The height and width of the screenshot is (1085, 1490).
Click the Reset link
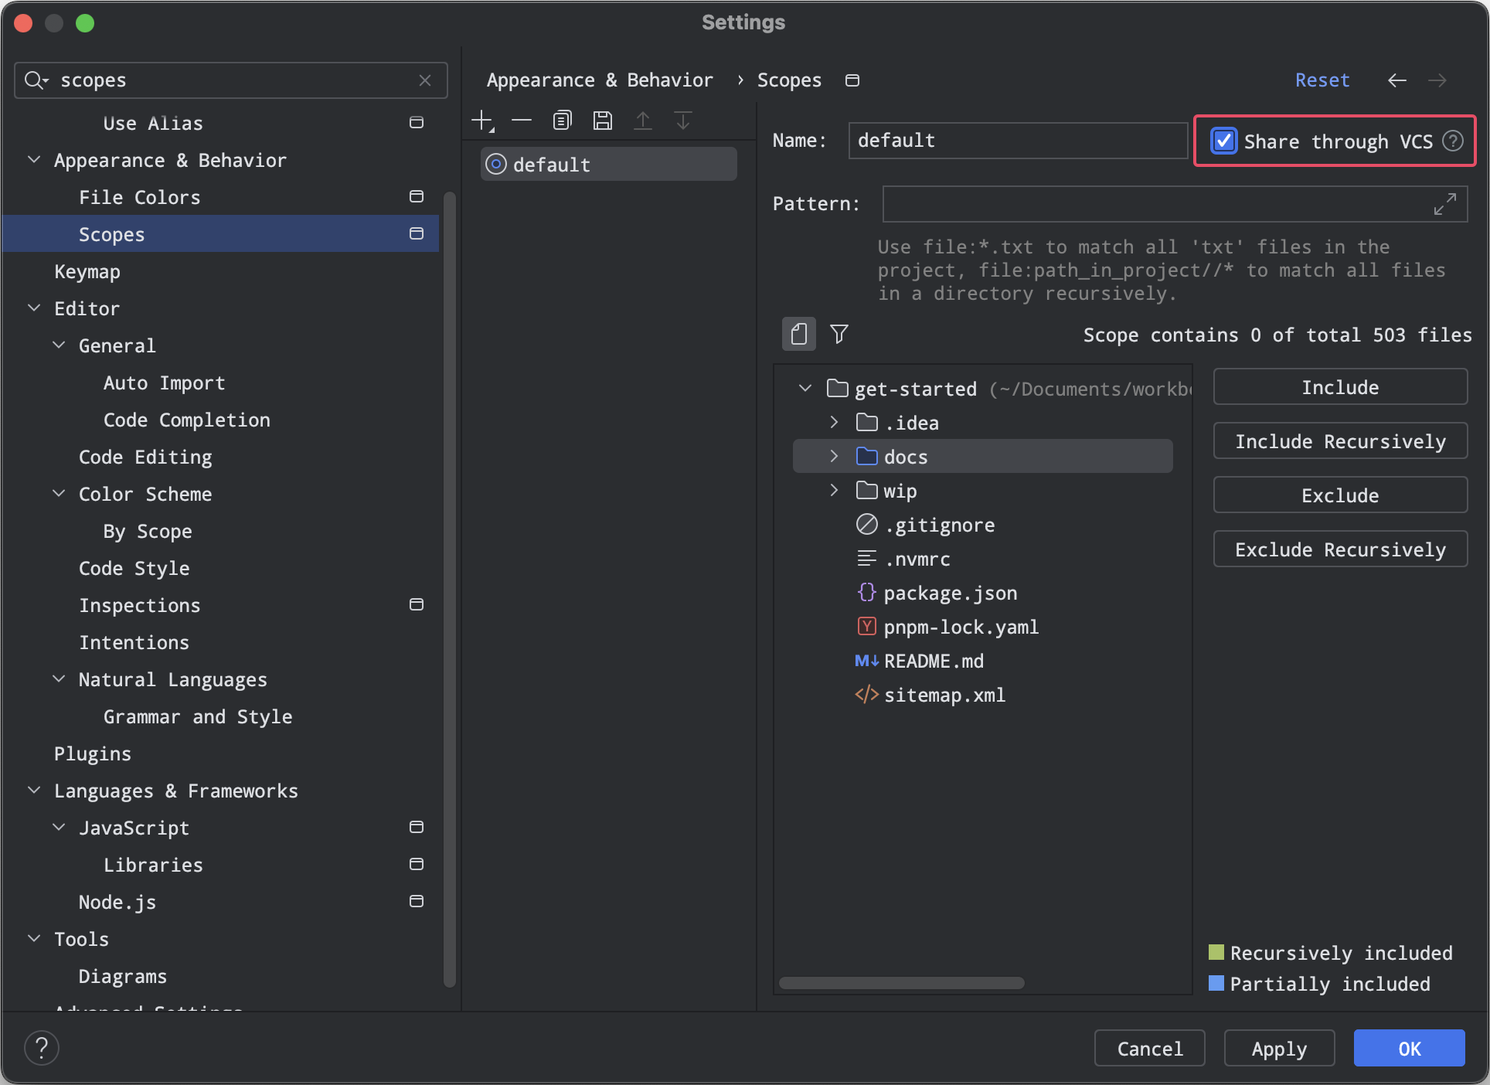point(1322,80)
